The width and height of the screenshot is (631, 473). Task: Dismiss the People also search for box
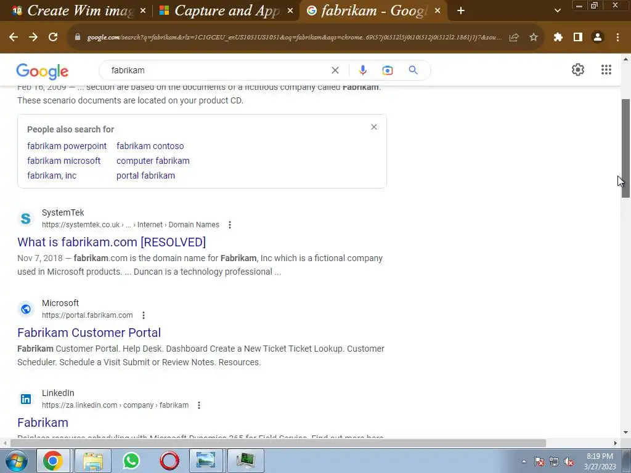374,127
